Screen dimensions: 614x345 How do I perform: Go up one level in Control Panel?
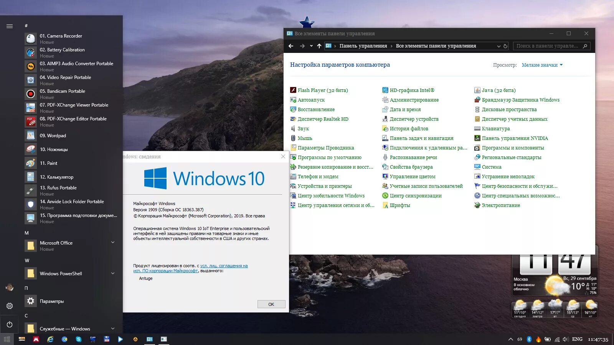click(319, 46)
